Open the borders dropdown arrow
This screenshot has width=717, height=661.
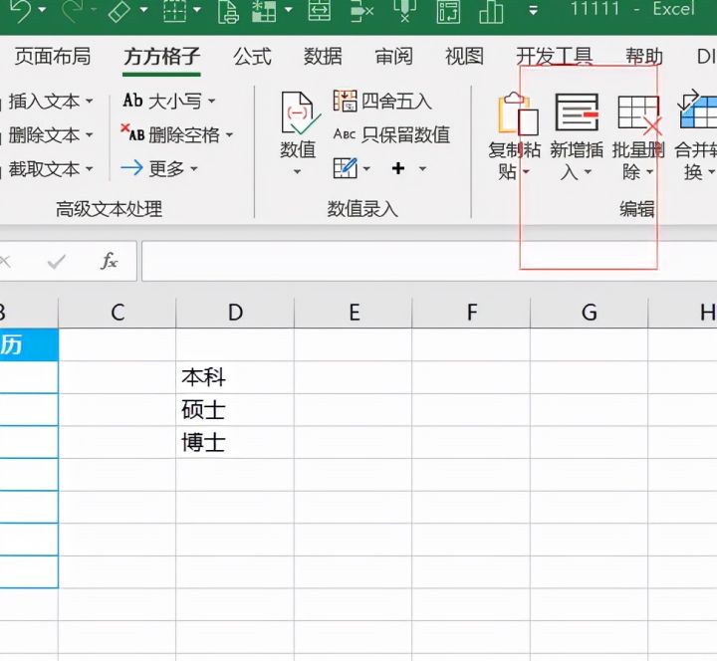coord(197,10)
